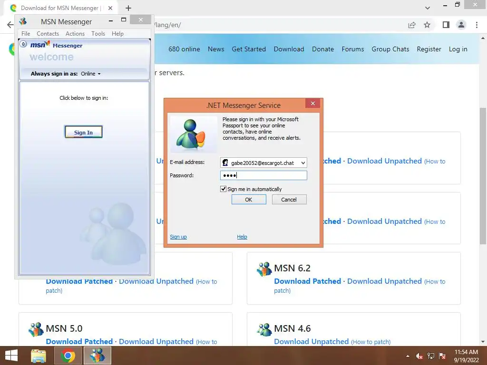
Task: Click the Password input field
Action: (x=263, y=175)
